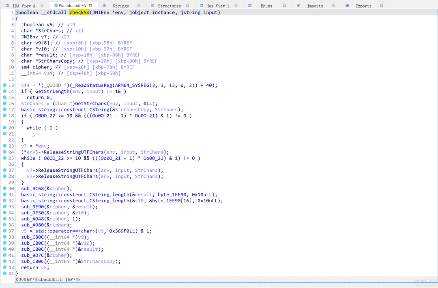The height and width of the screenshot is (288, 438).
Task: Click the Enums tab icon
Action: click(250, 6)
